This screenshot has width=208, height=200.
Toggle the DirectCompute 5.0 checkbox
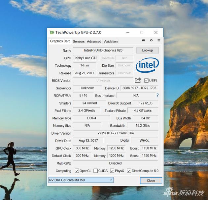[x=129, y=171]
